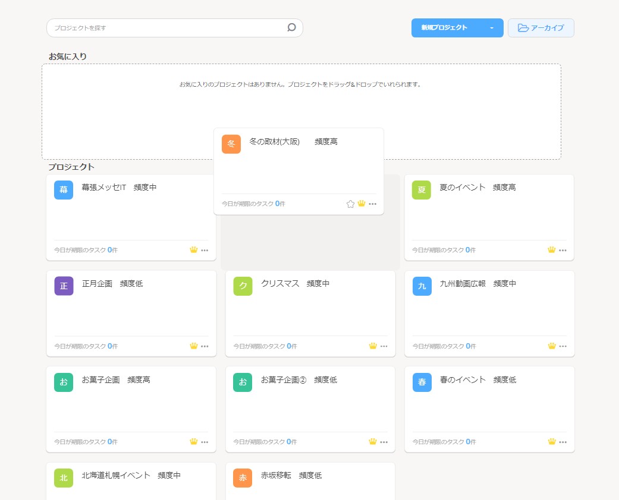Click the purple 正 project icon
Screen dimensions: 619x500
pos(64,286)
